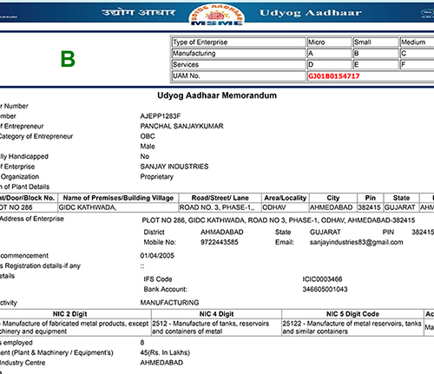Select the red UAM number GJ01B0154717
The width and height of the screenshot is (434, 374).
point(334,76)
